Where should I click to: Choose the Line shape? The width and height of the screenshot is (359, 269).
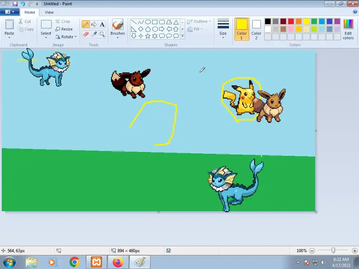click(134, 22)
